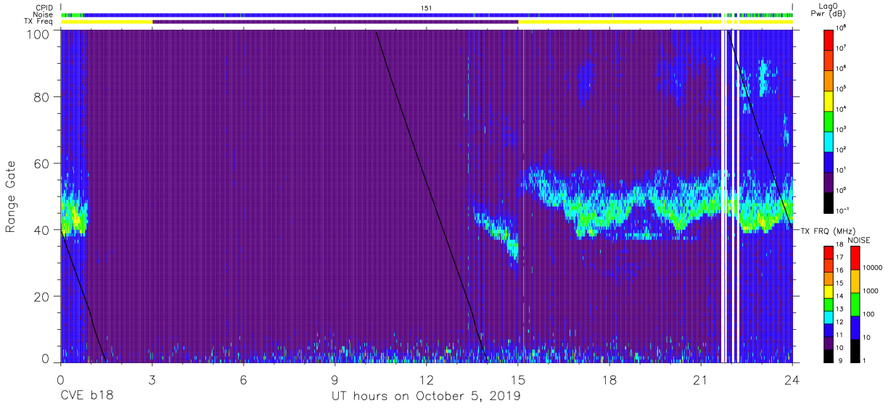Click the 9 label on TX FRQ scale
Image resolution: width=891 pixels, height=411 pixels.
[x=839, y=361]
